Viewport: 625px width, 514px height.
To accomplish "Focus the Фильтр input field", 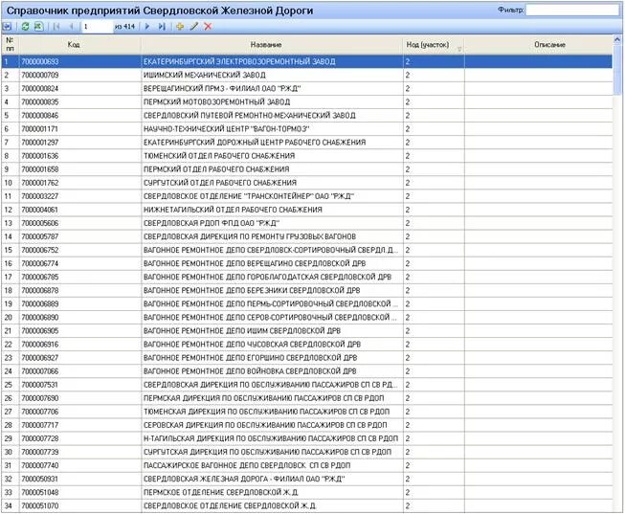I will click(572, 11).
